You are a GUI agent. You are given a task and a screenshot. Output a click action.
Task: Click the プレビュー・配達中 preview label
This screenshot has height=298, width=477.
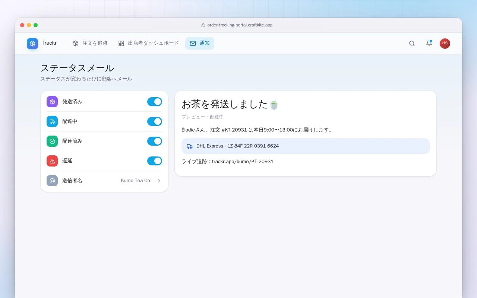point(203,117)
